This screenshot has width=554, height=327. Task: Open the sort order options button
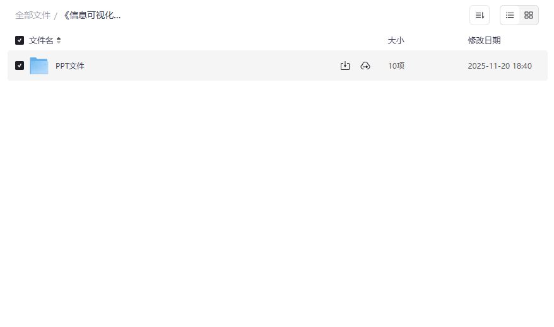[480, 15]
